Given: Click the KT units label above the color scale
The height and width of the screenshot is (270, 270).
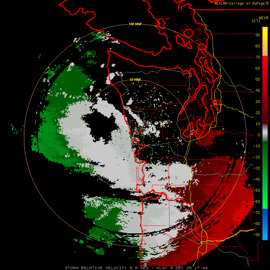Looking at the screenshot, I should pyautogui.click(x=256, y=21).
